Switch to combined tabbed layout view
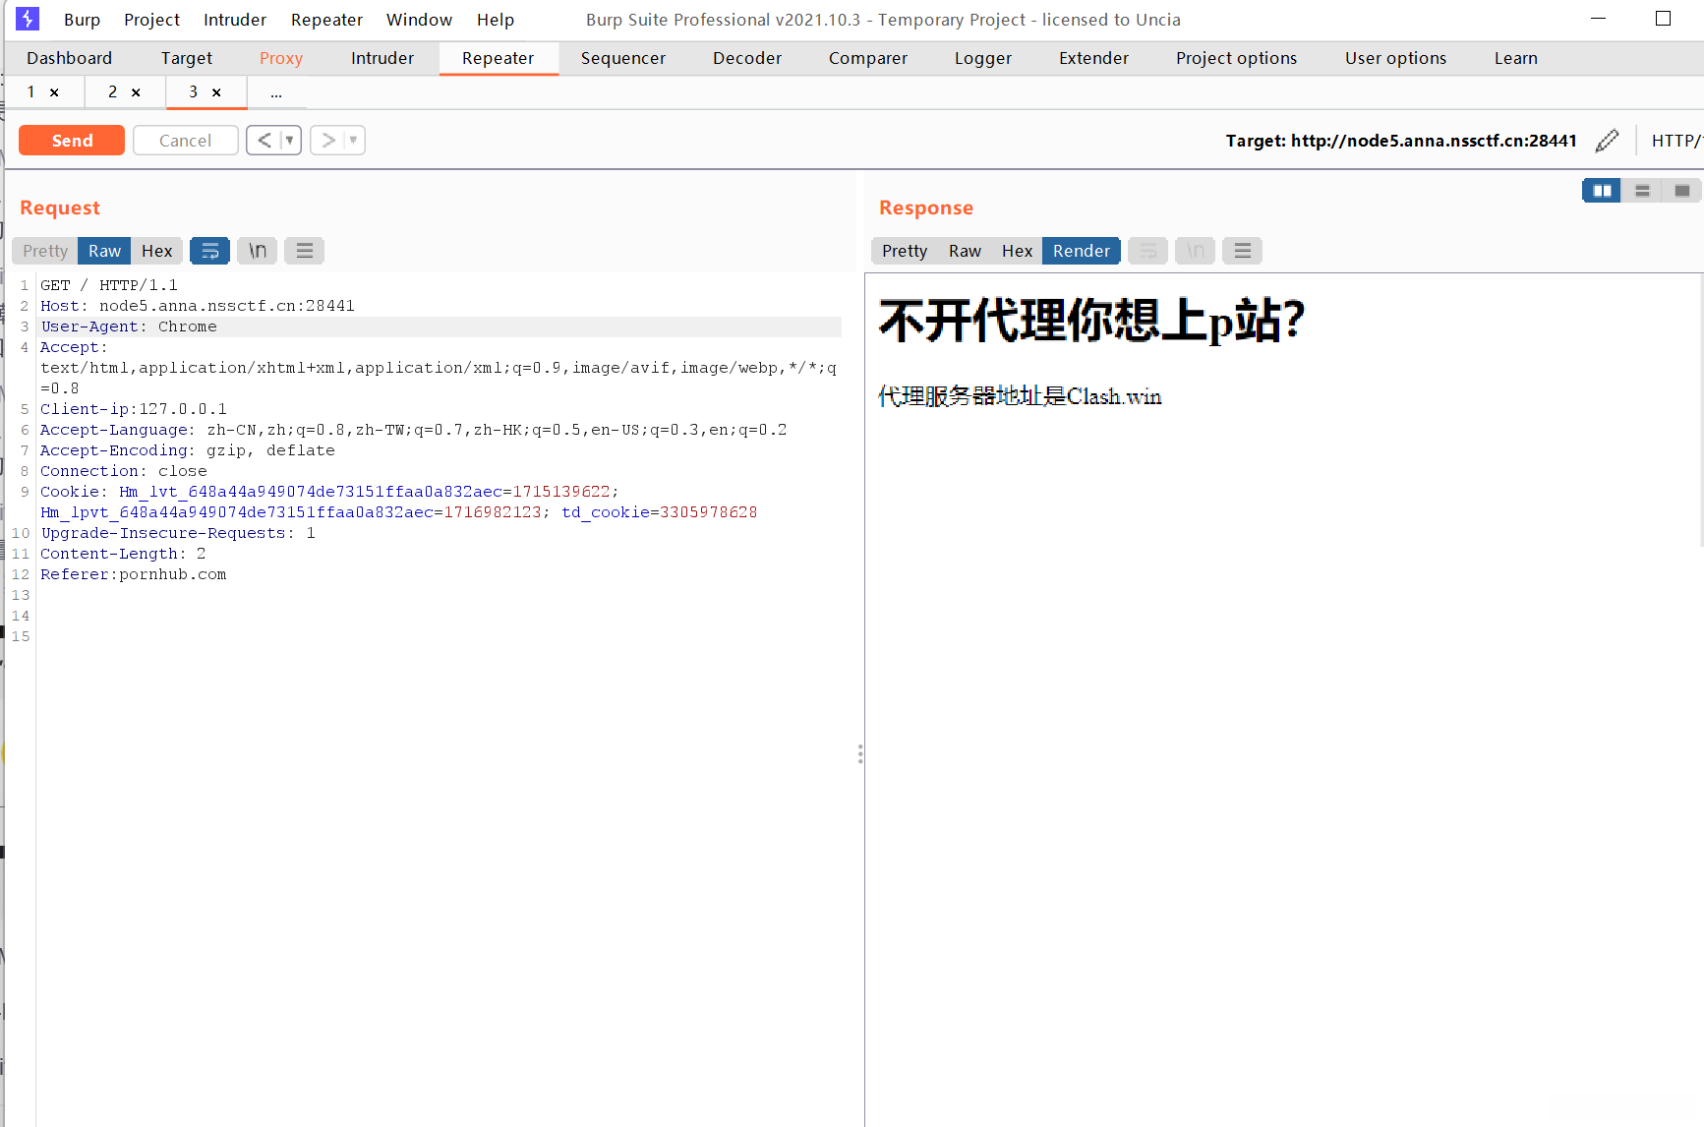The image size is (1704, 1127). point(1682,190)
